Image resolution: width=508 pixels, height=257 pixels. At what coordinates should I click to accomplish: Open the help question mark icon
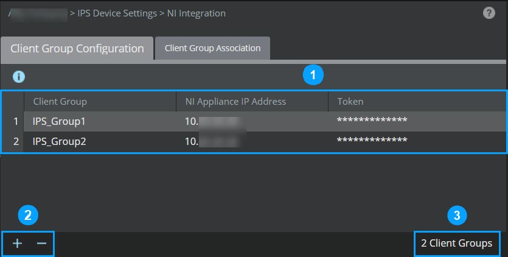click(489, 13)
